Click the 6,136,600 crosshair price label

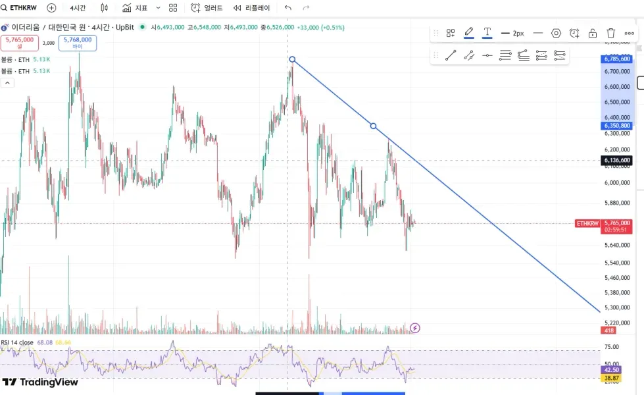click(x=616, y=160)
